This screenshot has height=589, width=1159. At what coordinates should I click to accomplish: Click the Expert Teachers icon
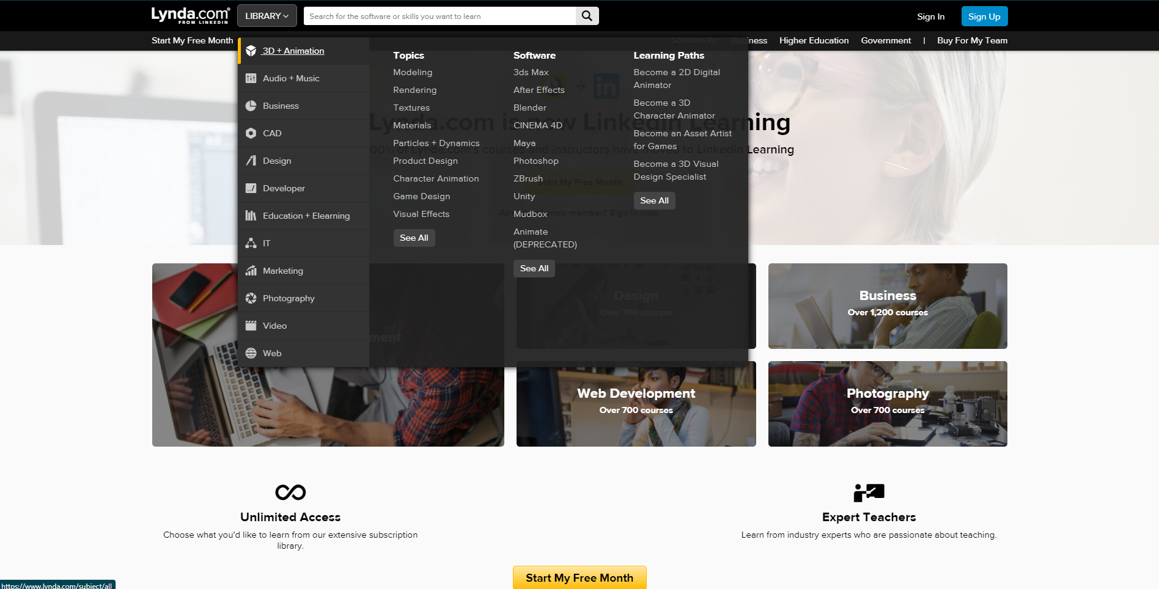(x=869, y=492)
